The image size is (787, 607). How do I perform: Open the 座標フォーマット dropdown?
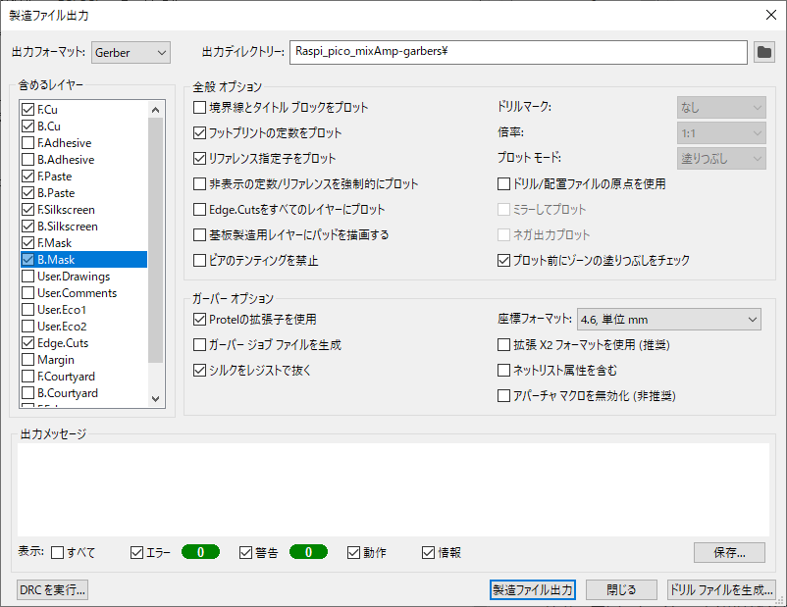pyautogui.click(x=668, y=320)
